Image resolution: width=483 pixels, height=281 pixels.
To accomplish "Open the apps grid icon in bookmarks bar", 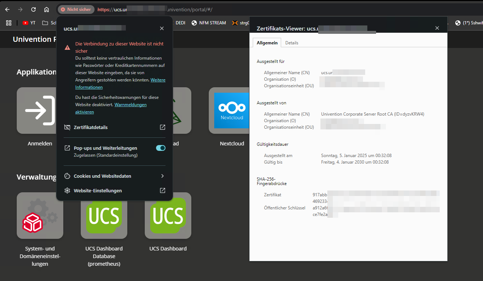I will tap(9, 23).
